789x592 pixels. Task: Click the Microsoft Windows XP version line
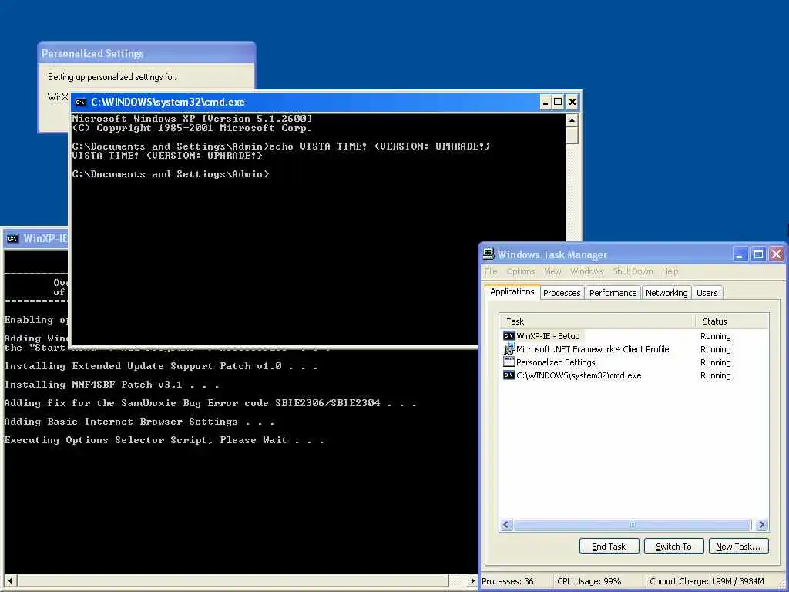pos(192,119)
